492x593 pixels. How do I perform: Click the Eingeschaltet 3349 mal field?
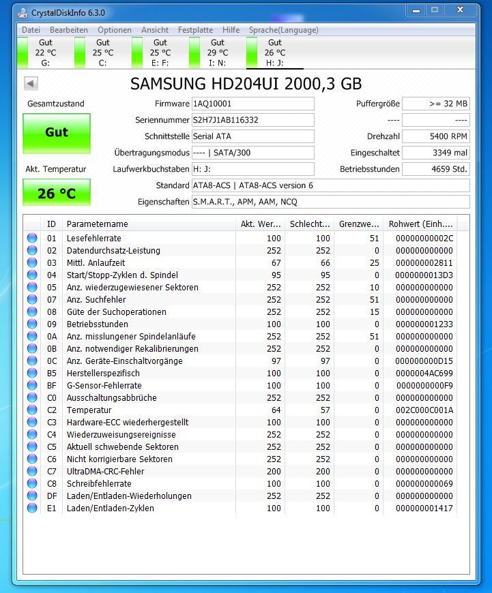436,153
